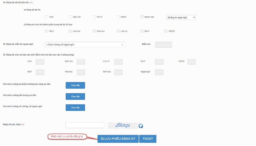This screenshot has height=146, width=256.
Task: Tick the Toán exam checkbox
Action: [x=46, y=17]
